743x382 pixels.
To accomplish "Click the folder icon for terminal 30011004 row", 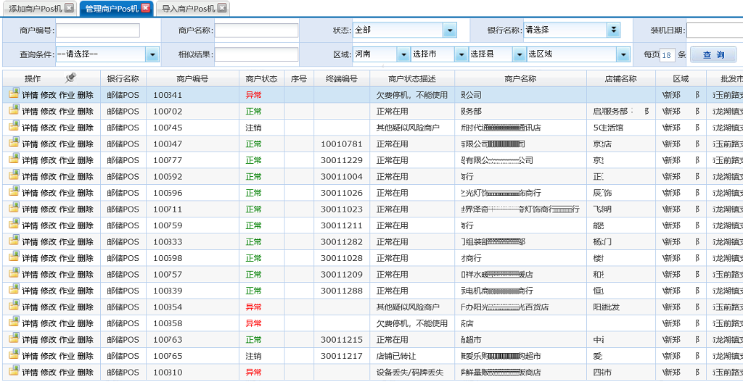I will 14,175.
